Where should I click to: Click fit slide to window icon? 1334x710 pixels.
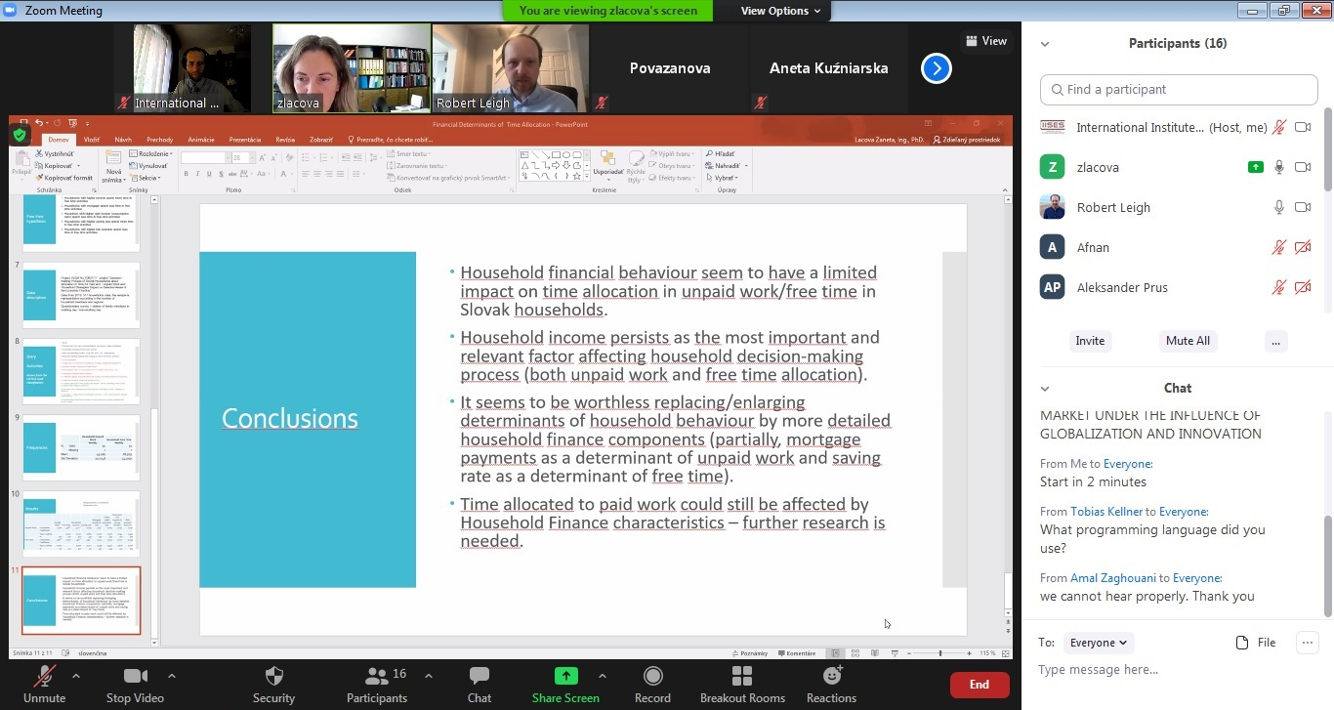click(1008, 652)
